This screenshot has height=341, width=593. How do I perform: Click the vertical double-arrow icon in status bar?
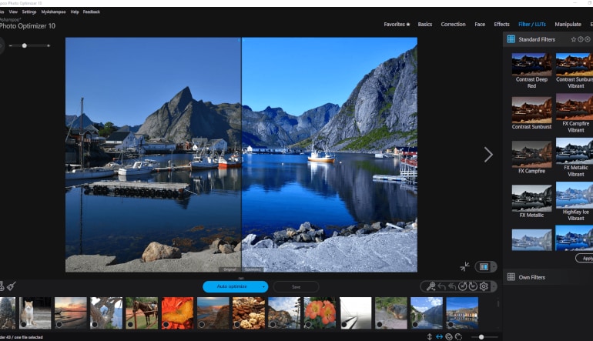tap(429, 336)
